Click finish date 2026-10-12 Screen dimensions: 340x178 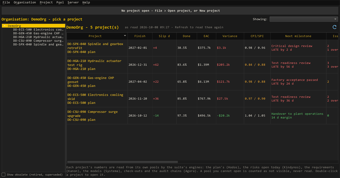(x=138, y=116)
